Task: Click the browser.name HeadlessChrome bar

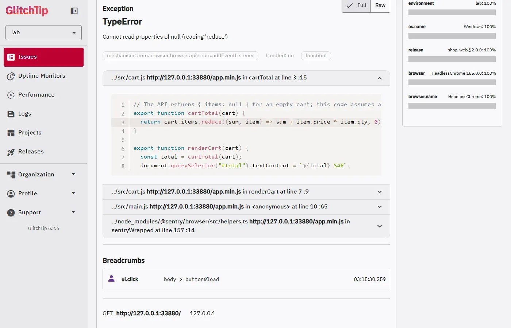Action: tap(452, 106)
